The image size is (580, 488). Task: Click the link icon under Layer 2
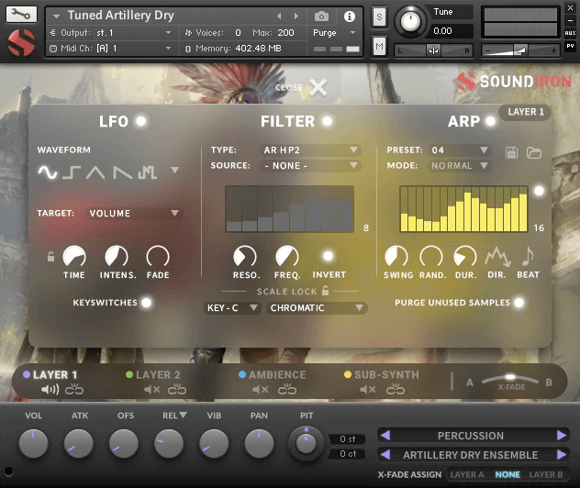click(177, 389)
